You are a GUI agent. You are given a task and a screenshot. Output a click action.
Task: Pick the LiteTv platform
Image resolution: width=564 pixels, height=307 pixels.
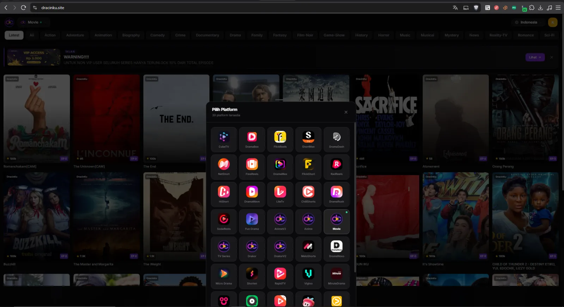point(280,194)
